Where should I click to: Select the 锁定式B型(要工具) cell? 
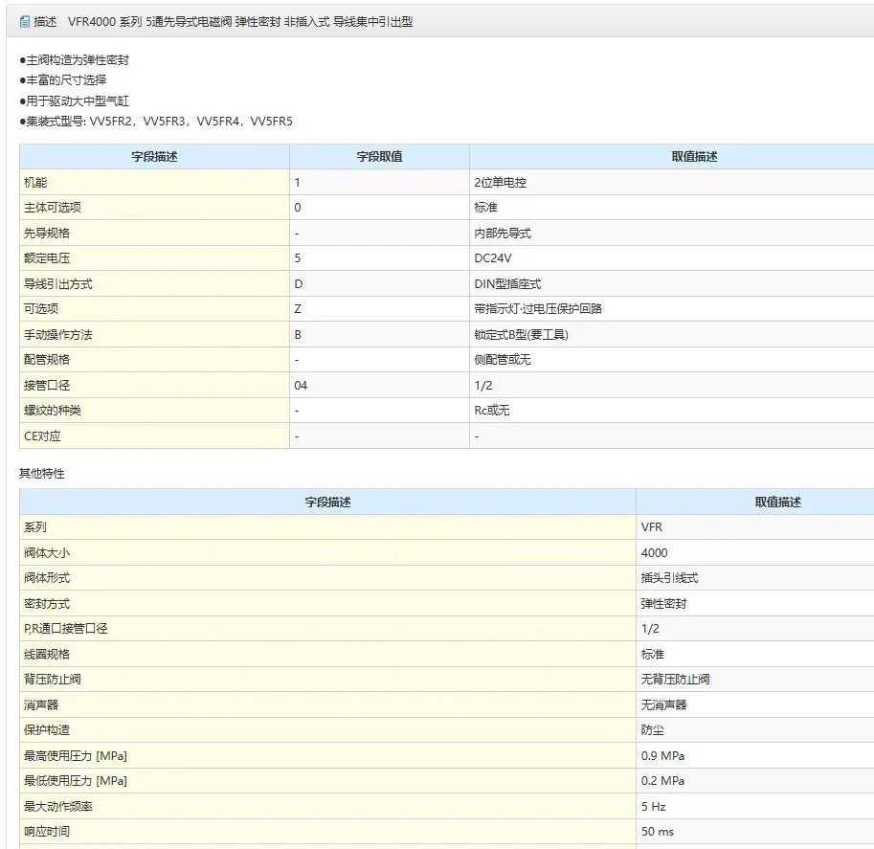coord(672,334)
